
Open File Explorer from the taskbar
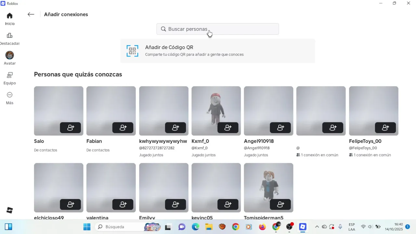click(x=209, y=227)
